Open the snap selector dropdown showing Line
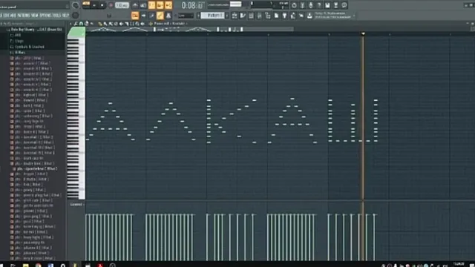 [x=186, y=16]
